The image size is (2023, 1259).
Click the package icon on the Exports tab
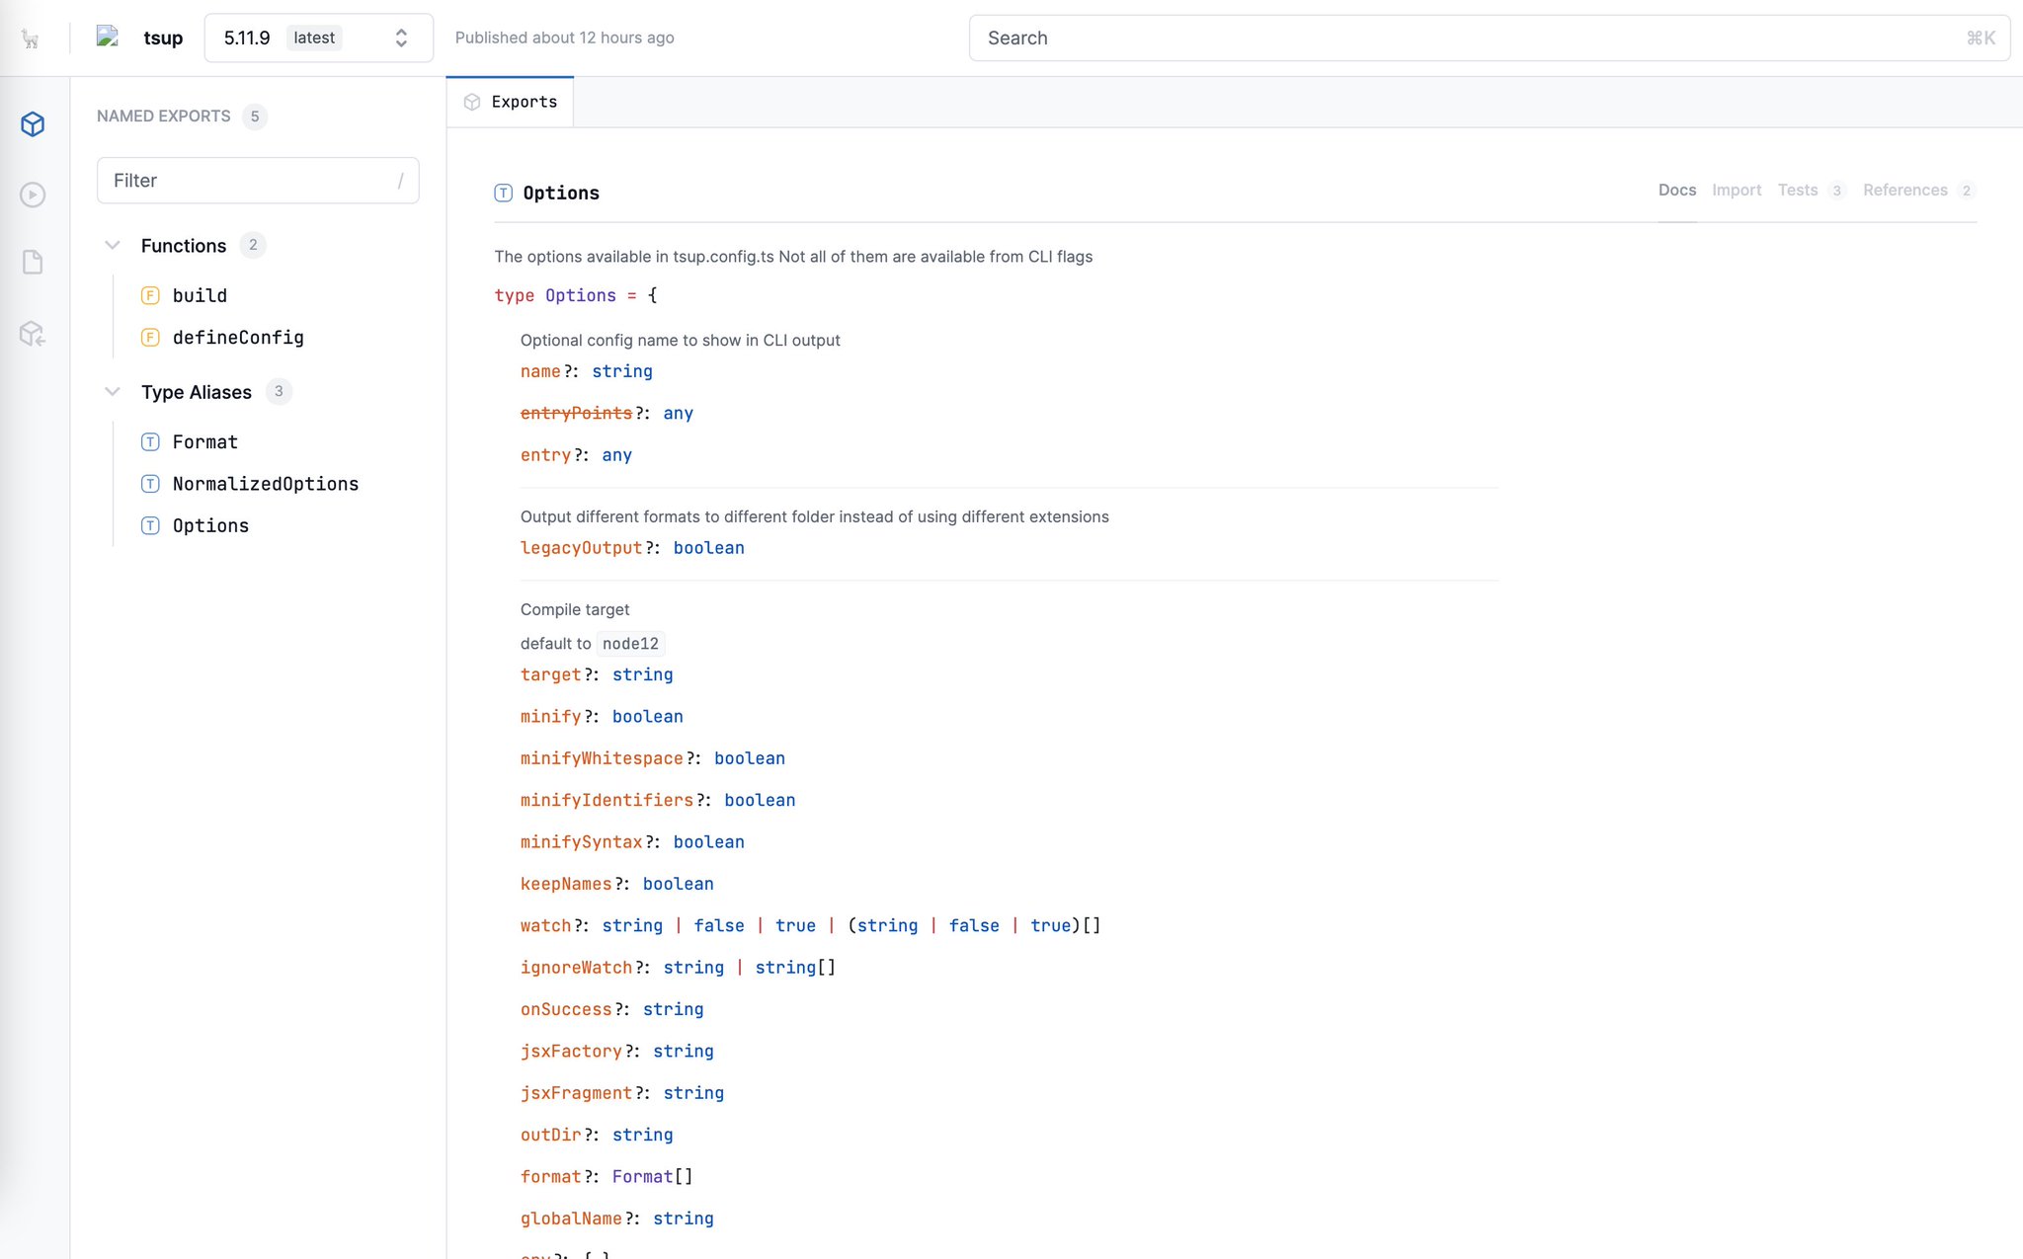pos(472,101)
